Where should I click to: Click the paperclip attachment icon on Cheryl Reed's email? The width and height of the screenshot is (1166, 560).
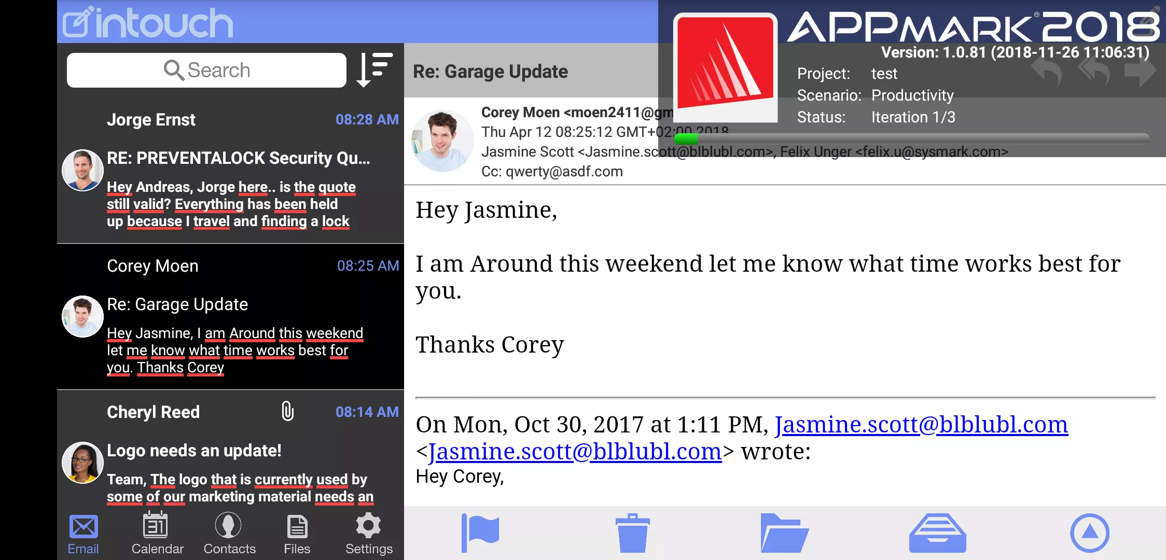(287, 411)
